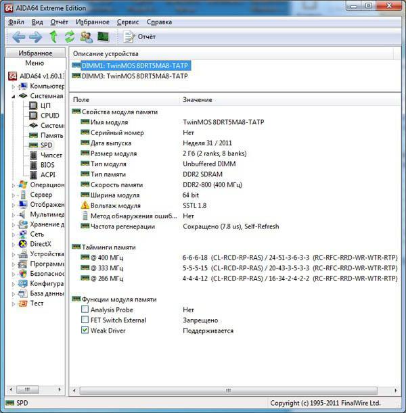This screenshot has width=406, height=413.
Task: Open the Сервис menu
Action: point(128,22)
